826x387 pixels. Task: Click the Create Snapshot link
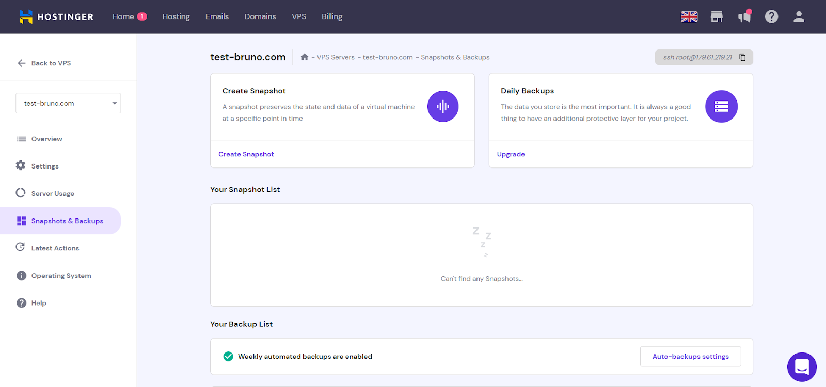[246, 154]
